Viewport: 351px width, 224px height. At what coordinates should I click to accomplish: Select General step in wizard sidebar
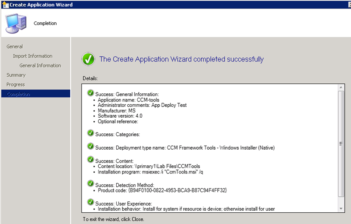pyautogui.click(x=15, y=46)
